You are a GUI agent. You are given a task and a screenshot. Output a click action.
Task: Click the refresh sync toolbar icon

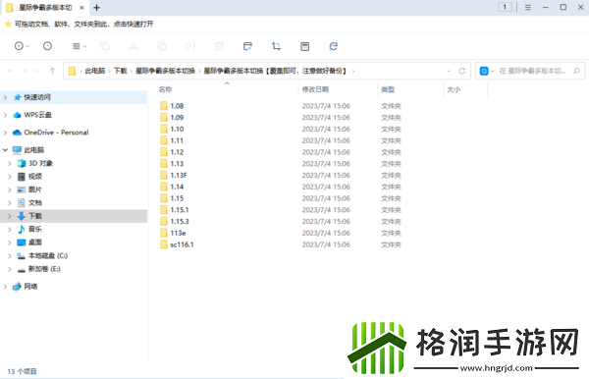click(333, 46)
